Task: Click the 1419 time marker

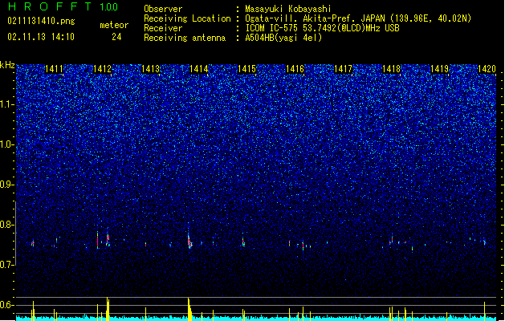Action: pyautogui.click(x=440, y=68)
